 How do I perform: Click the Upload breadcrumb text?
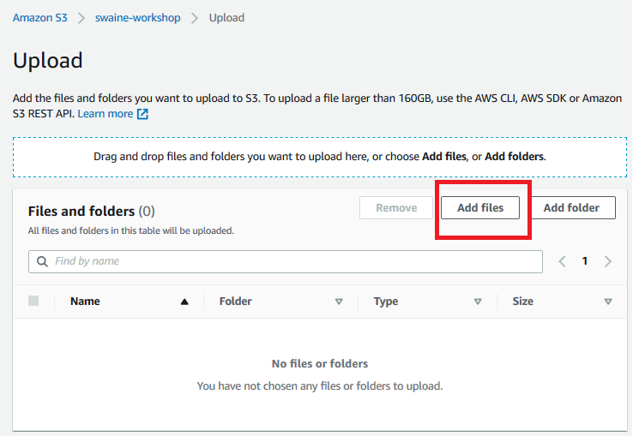226,18
